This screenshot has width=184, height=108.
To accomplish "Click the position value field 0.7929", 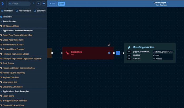I will pos(162,55).
